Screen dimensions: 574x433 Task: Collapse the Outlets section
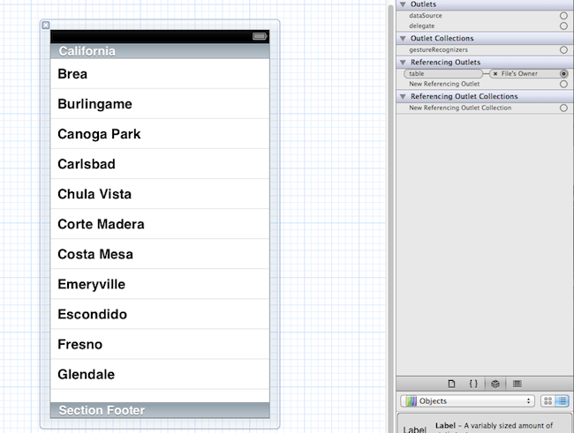(403, 4)
